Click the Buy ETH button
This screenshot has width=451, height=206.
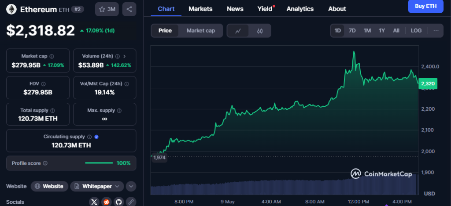426,6
